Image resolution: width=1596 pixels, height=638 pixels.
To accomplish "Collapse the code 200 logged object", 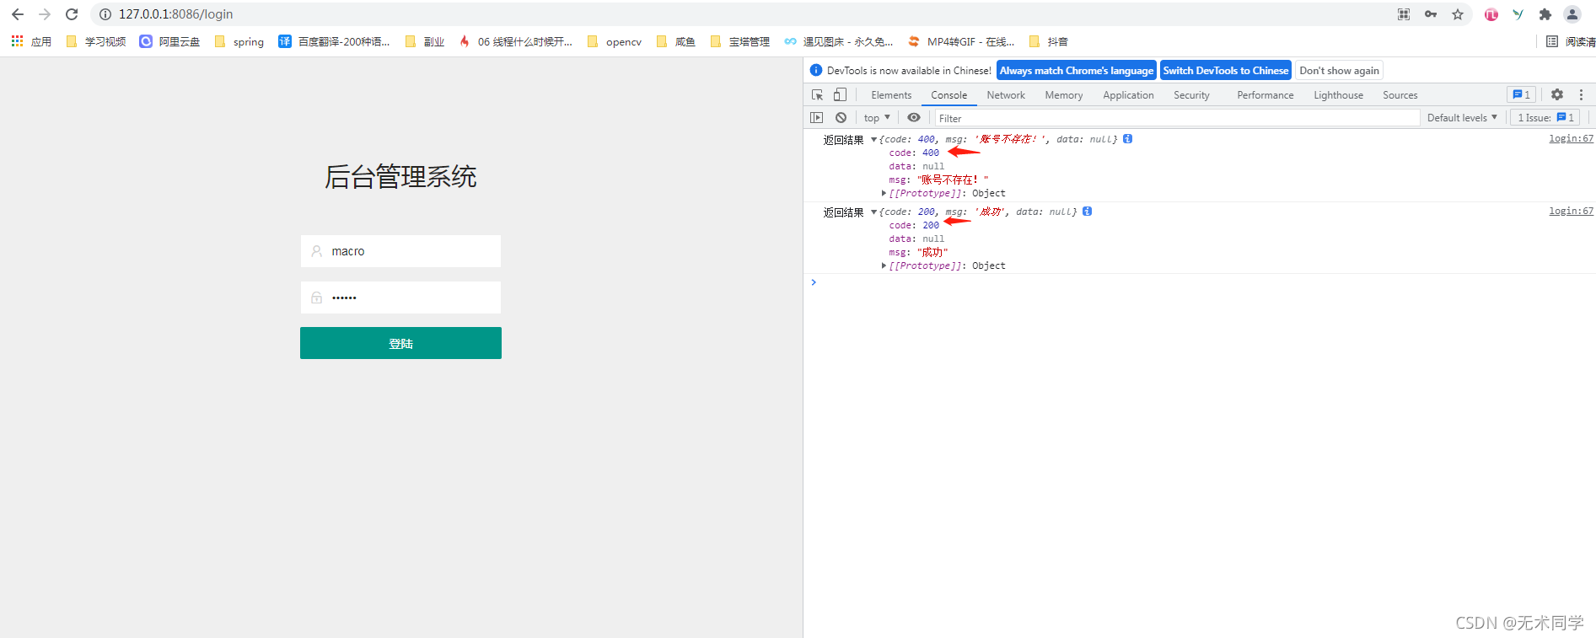I will click(x=874, y=212).
